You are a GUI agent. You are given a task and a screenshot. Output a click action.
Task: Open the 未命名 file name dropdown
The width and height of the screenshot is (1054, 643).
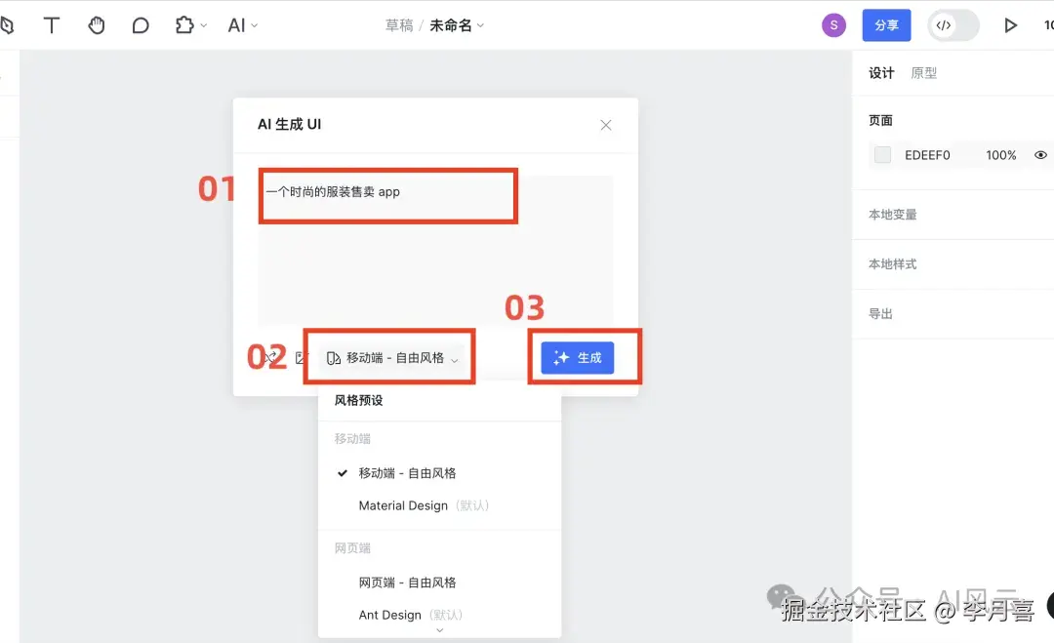click(452, 24)
